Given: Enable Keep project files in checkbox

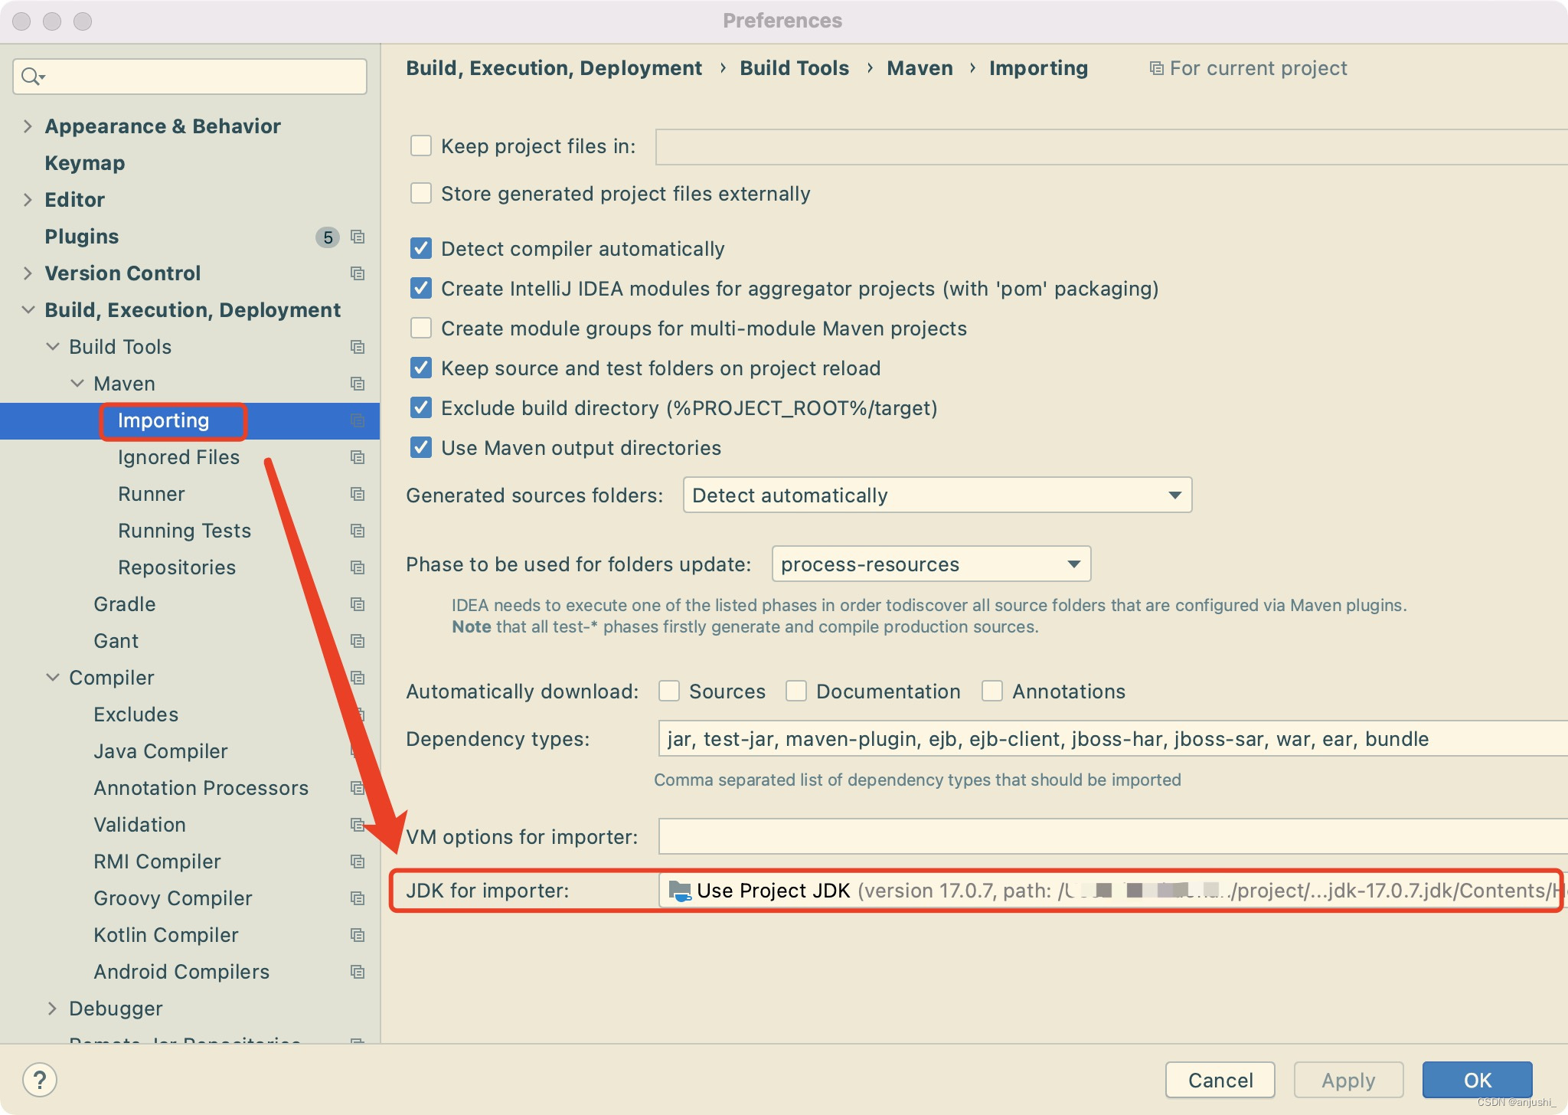Looking at the screenshot, I should click(421, 146).
